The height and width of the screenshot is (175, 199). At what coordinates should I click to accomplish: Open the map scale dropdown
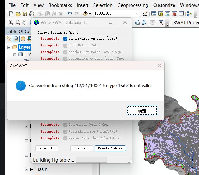tap(137, 14)
